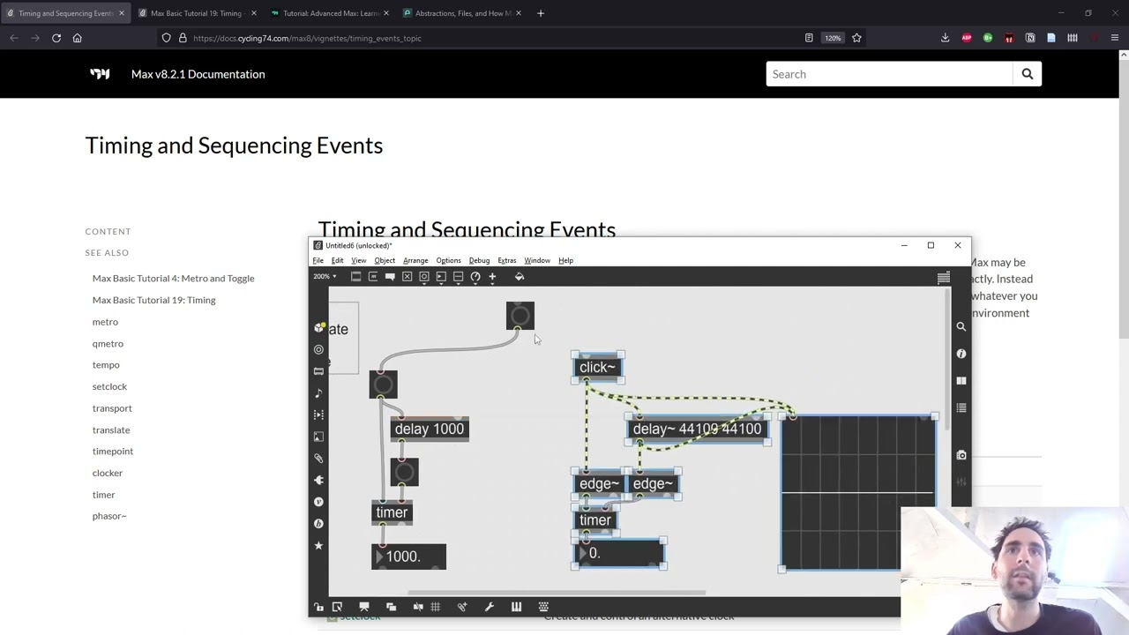Bookmark this page with the star icon

[x=856, y=38]
